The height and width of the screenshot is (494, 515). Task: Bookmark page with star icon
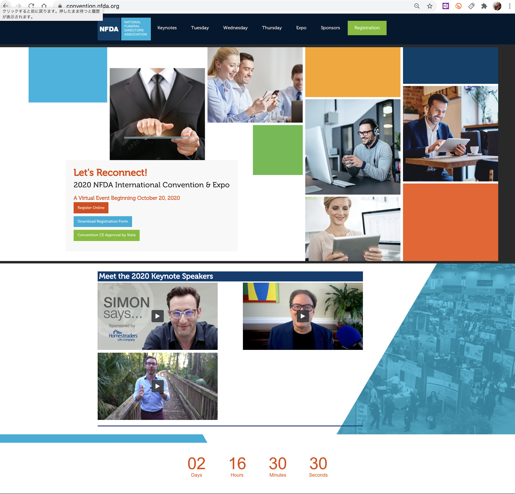430,6
